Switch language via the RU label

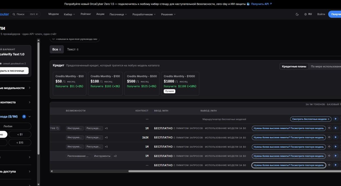tap(310, 14)
